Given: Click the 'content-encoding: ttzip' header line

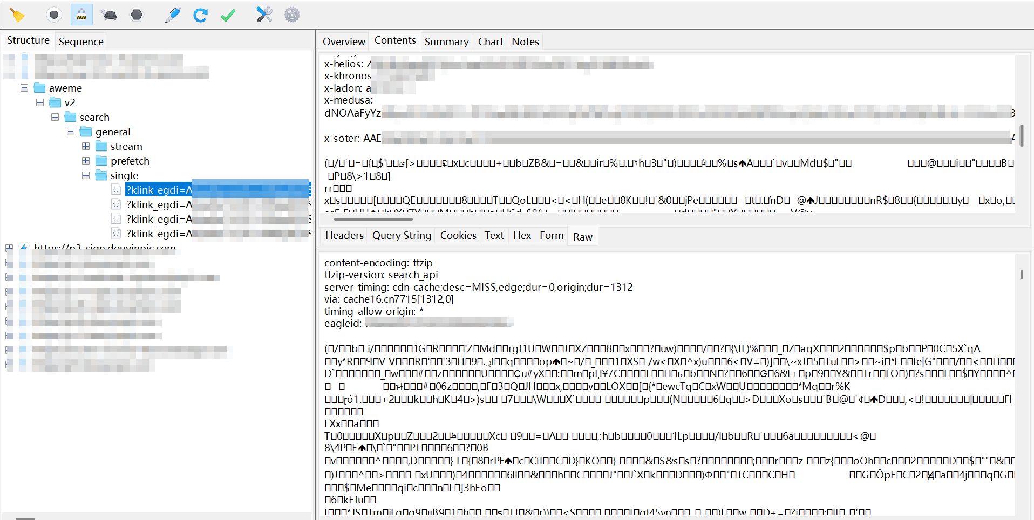Looking at the screenshot, I should coord(378,263).
